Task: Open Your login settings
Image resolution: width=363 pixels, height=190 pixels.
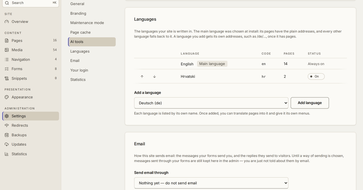Action: tap(92, 70)
